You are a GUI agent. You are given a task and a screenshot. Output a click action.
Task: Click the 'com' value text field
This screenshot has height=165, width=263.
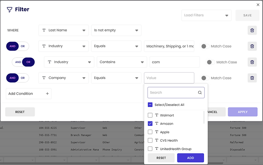175,62
